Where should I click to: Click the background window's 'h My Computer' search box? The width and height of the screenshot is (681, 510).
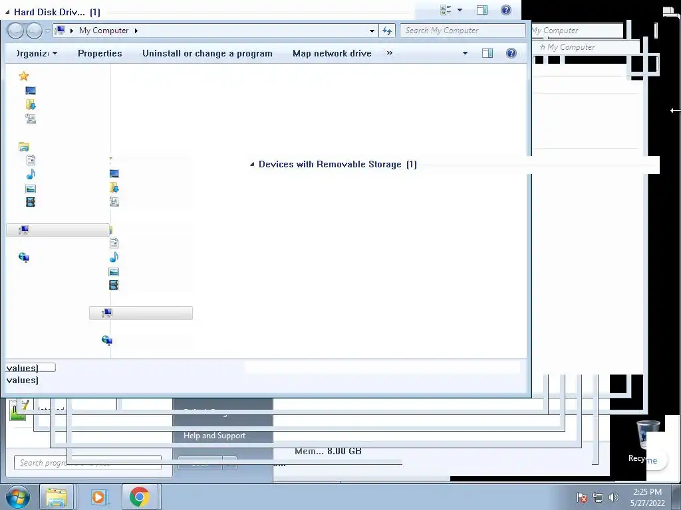point(586,47)
